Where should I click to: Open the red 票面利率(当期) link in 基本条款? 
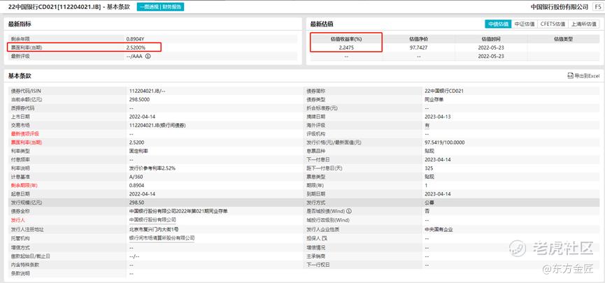(x=27, y=143)
